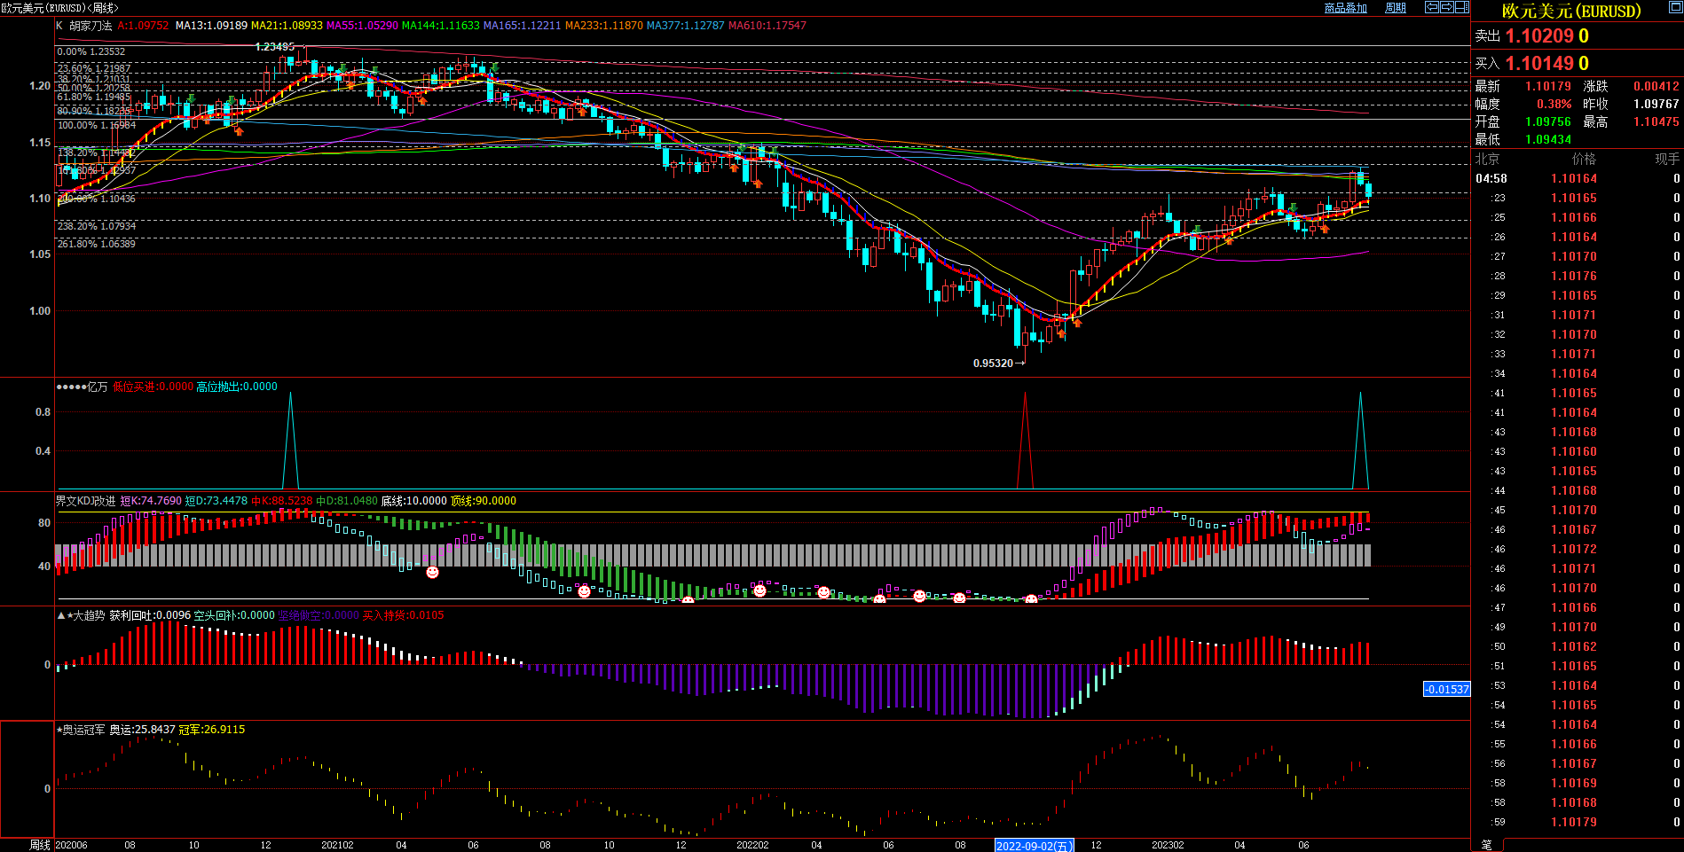Click the MA610 moving average legend label
Image resolution: width=1684 pixels, height=852 pixels.
tap(767, 26)
